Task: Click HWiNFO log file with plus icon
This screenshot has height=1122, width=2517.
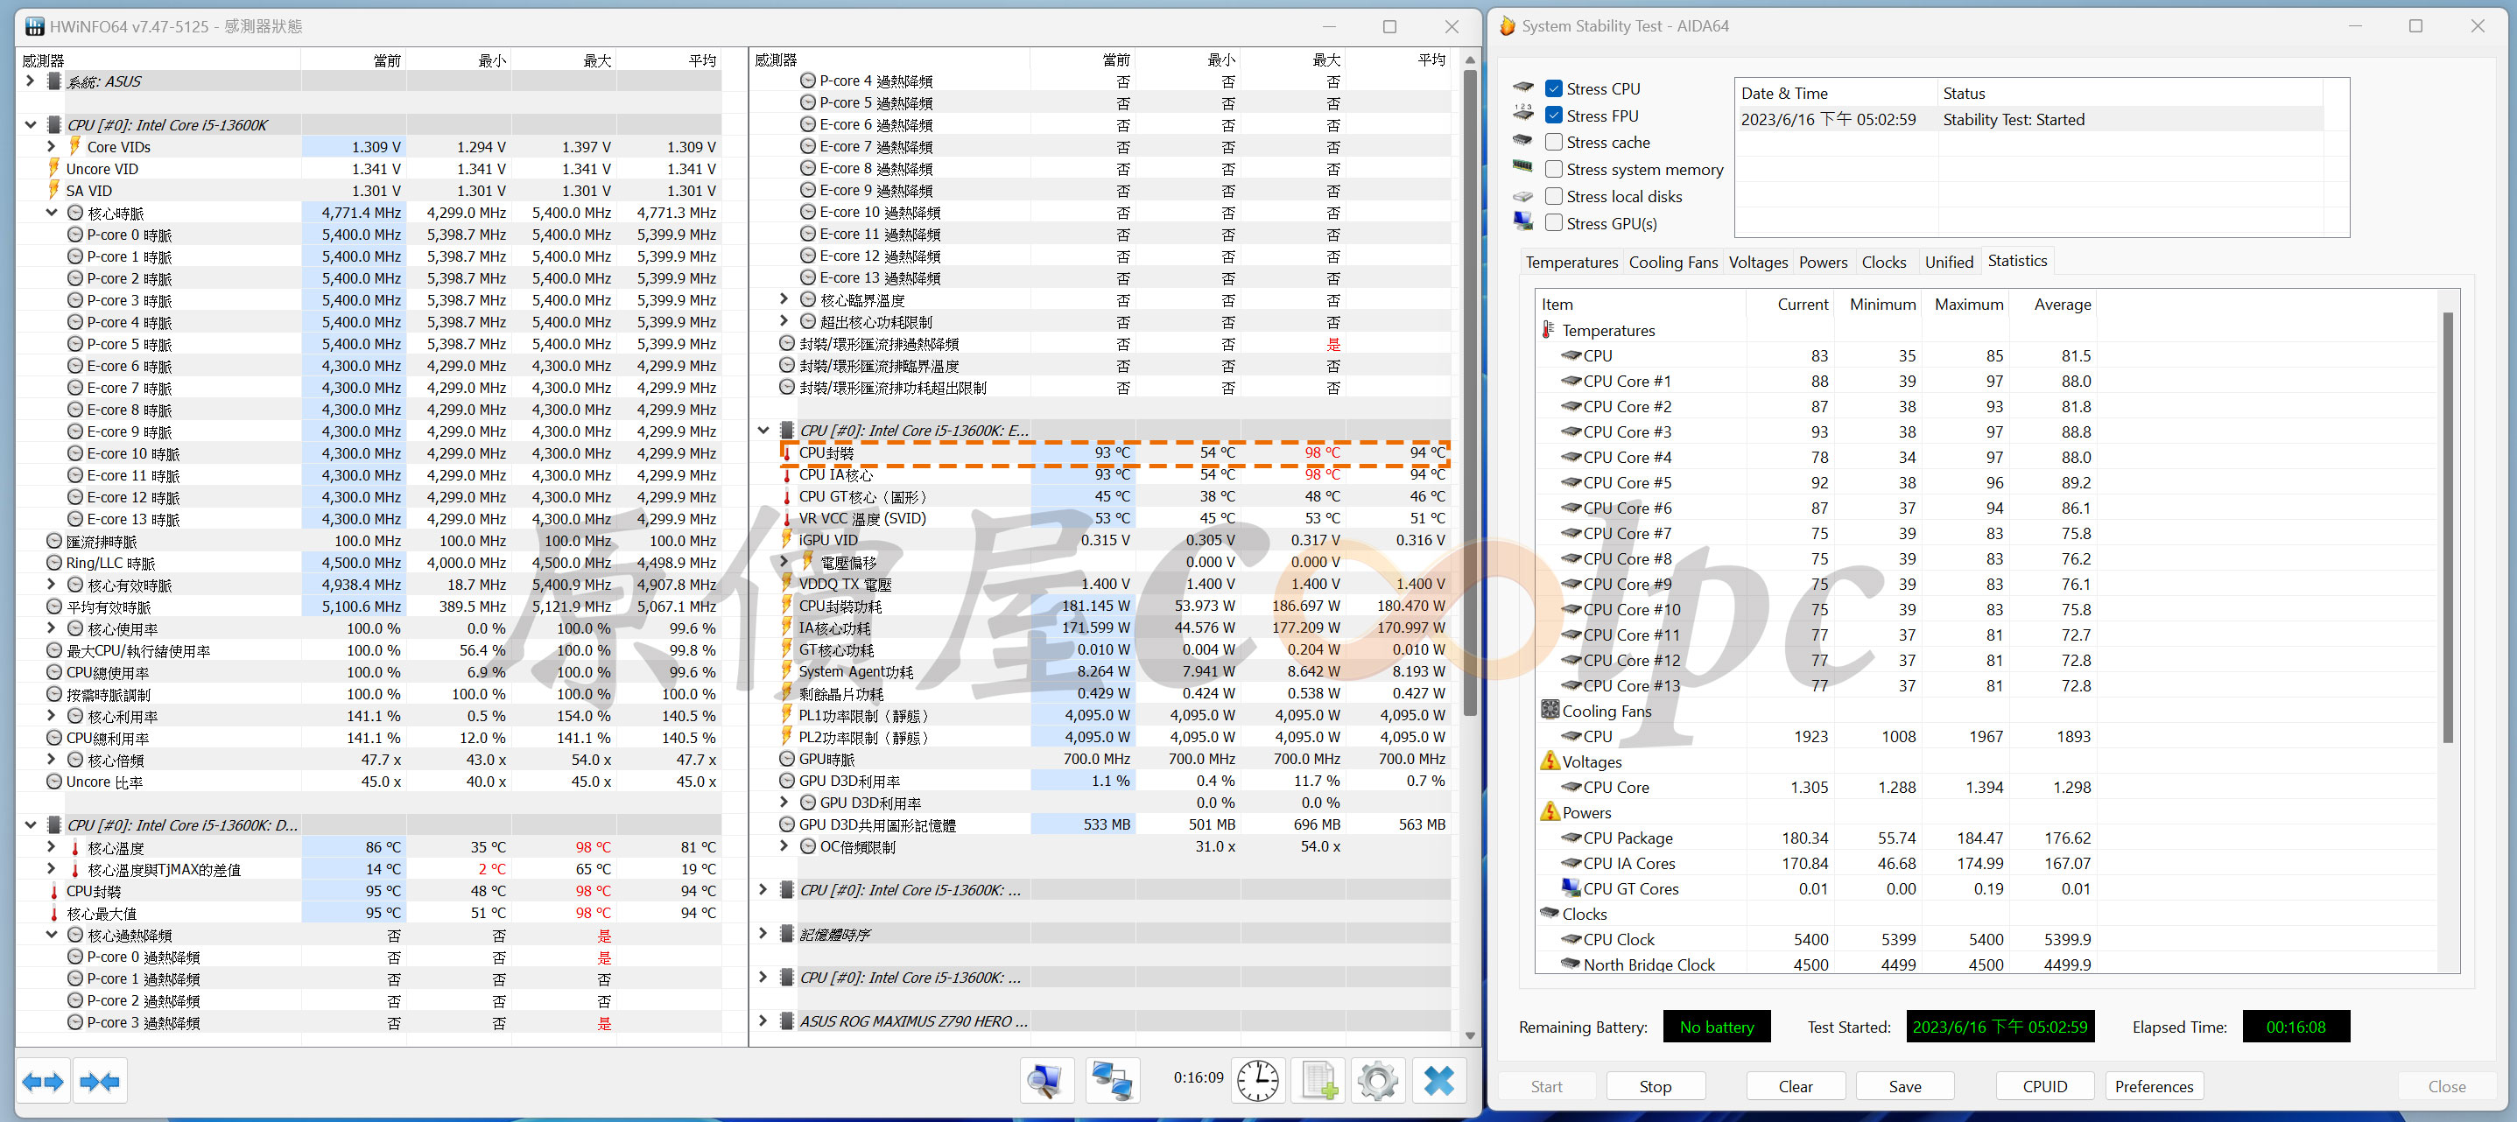Action: (x=1318, y=1081)
